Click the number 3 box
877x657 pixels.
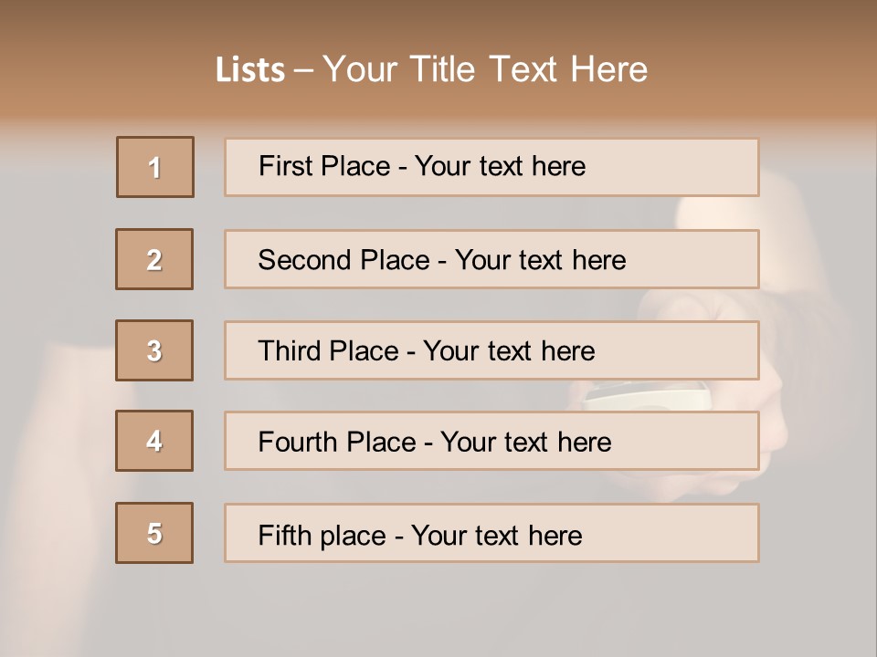coord(154,350)
